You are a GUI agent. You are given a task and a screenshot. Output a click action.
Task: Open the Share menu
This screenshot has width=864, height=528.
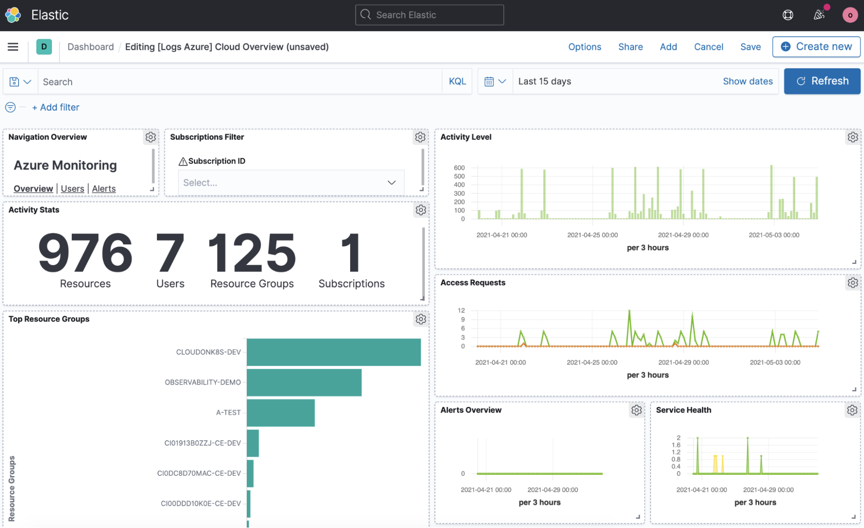631,47
